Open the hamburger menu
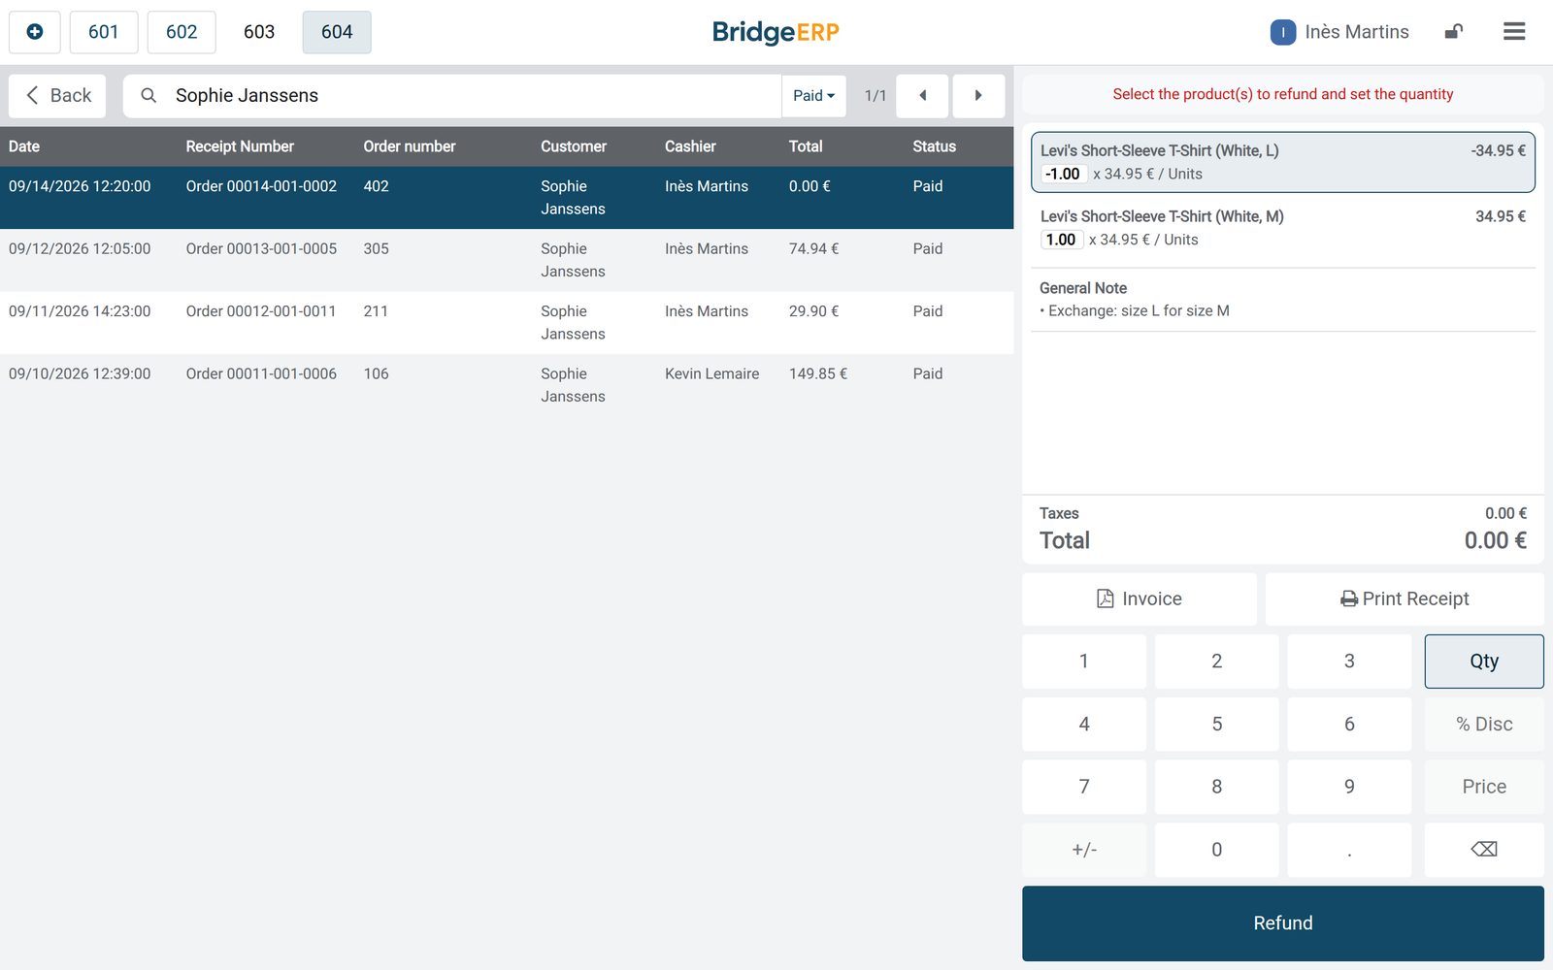The image size is (1553, 970). tap(1514, 32)
